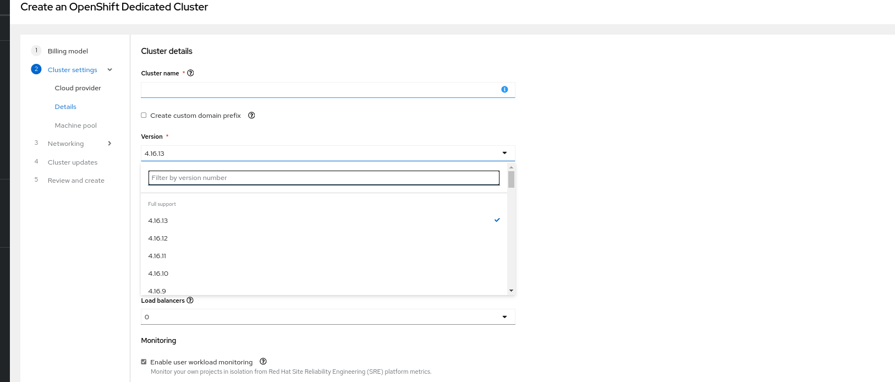Click the Full support group heading
Screen dimensions: 895x382
pos(162,204)
